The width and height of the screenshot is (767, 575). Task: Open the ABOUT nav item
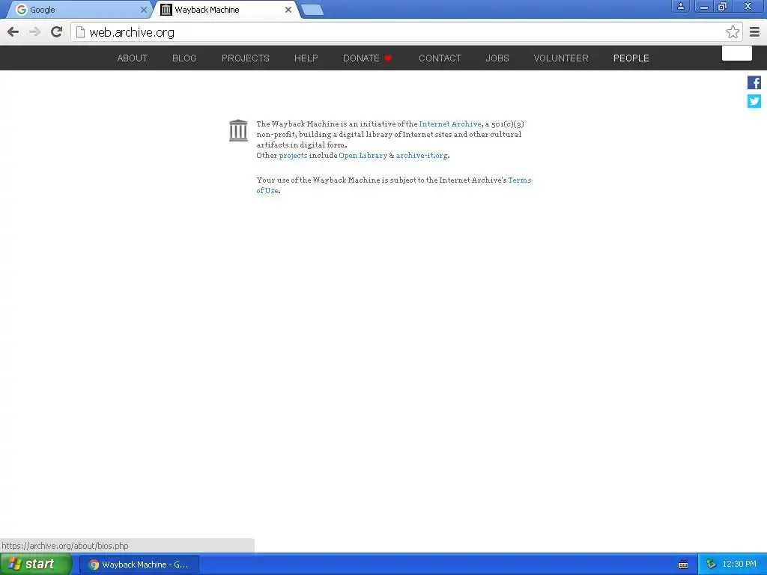pos(132,58)
